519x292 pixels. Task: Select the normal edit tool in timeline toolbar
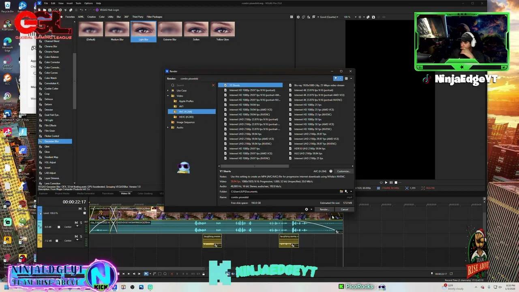pyautogui.click(x=146, y=274)
